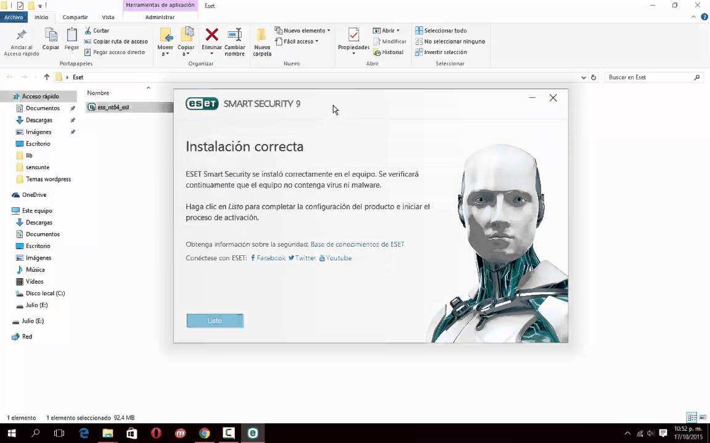Launch Microsoft Edge from taskbar

(x=84, y=433)
